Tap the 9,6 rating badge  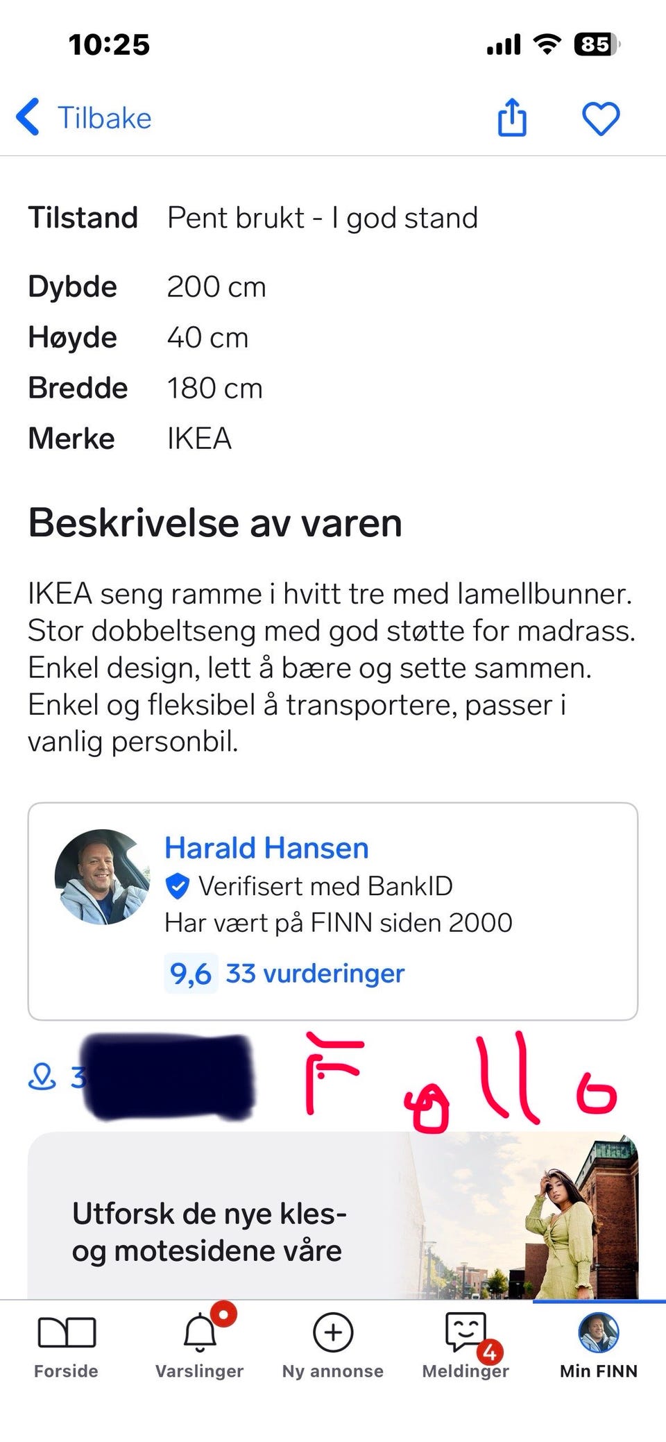click(191, 974)
